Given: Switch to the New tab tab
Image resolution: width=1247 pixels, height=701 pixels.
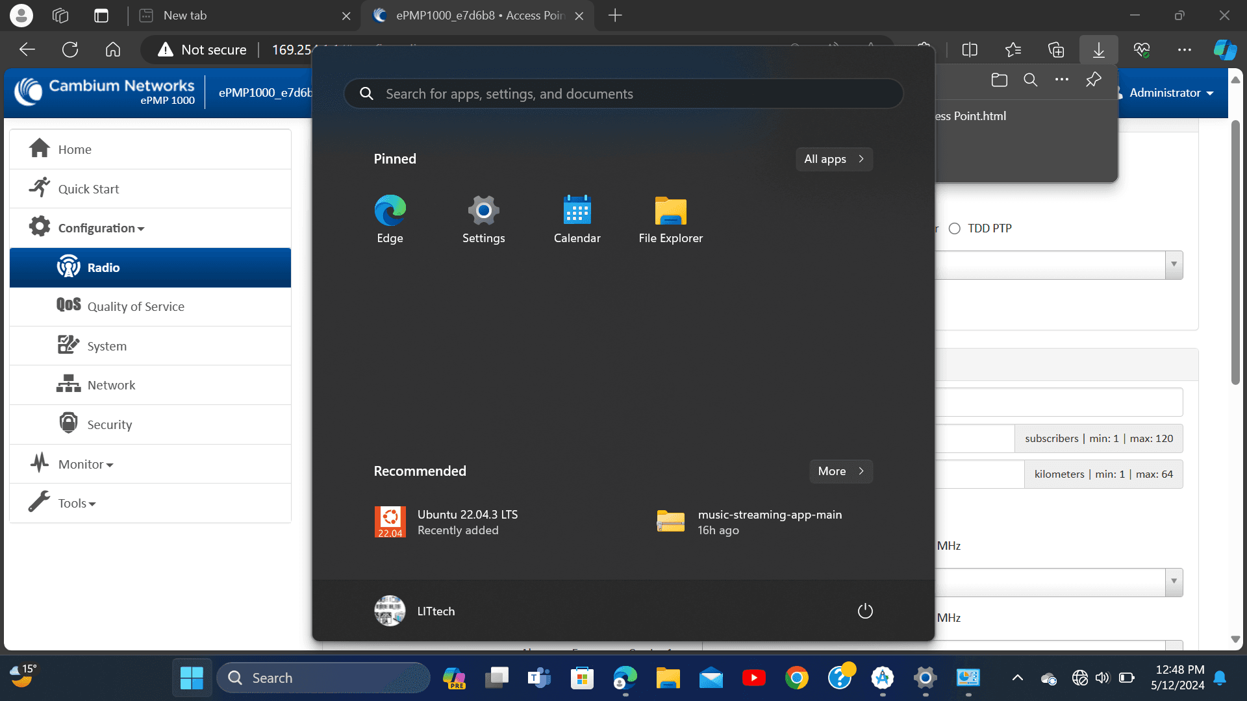Looking at the screenshot, I should tap(246, 16).
